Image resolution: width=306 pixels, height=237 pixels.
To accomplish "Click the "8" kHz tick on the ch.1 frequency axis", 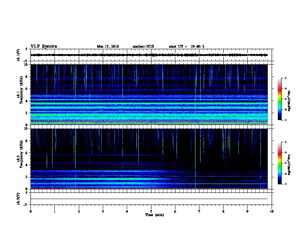I will click(x=27, y=77).
